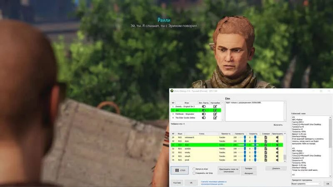
Task: Click the СТОП pause button
Action: point(180,170)
